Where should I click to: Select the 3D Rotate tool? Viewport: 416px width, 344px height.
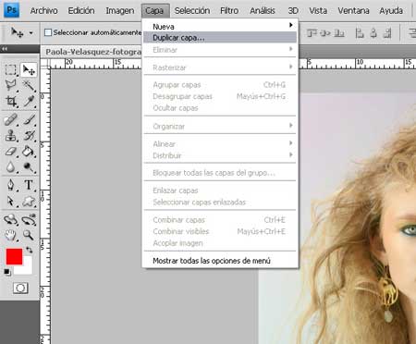pos(11,219)
